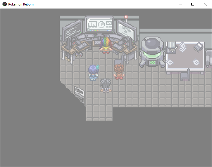This screenshot has width=212, height=167.
Task: Click the gray-haired player character
Action: pyautogui.click(x=105, y=85)
